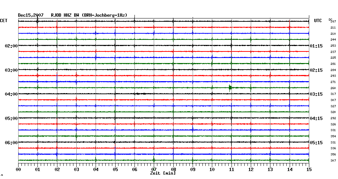338x179 pixels.
Task: Click the '07' minute axis tick label
Action: tap(154, 170)
